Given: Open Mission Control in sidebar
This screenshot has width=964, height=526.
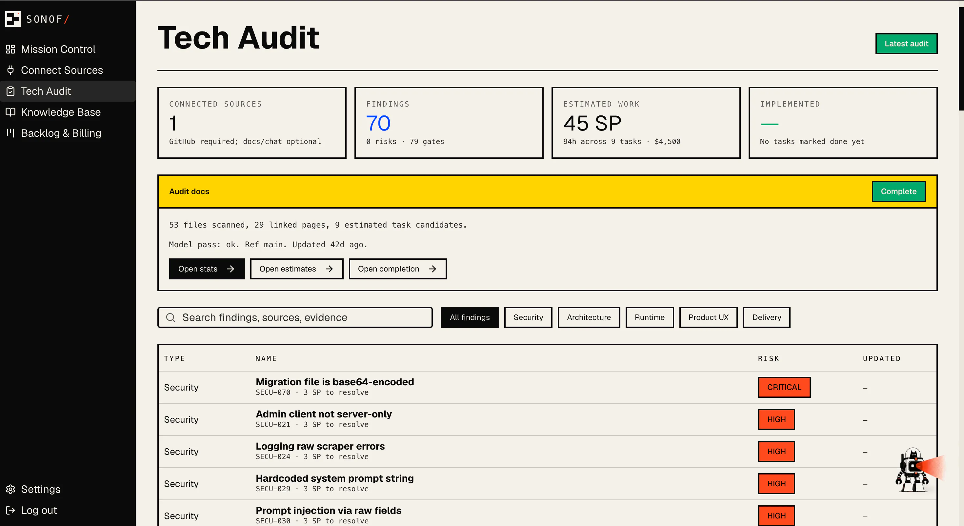Looking at the screenshot, I should click(68, 49).
